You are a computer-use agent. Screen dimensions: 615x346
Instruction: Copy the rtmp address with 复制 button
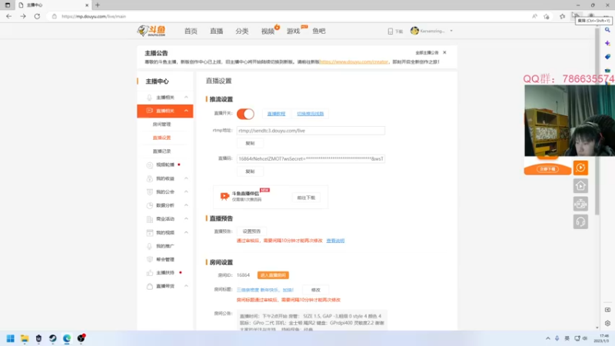coord(250,143)
